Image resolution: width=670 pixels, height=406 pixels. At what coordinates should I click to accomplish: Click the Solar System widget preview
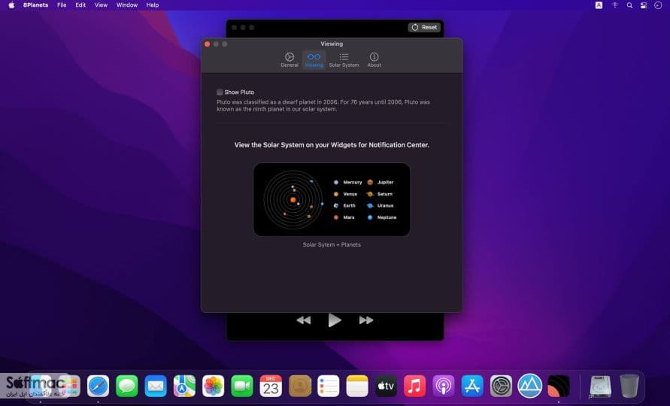click(332, 199)
